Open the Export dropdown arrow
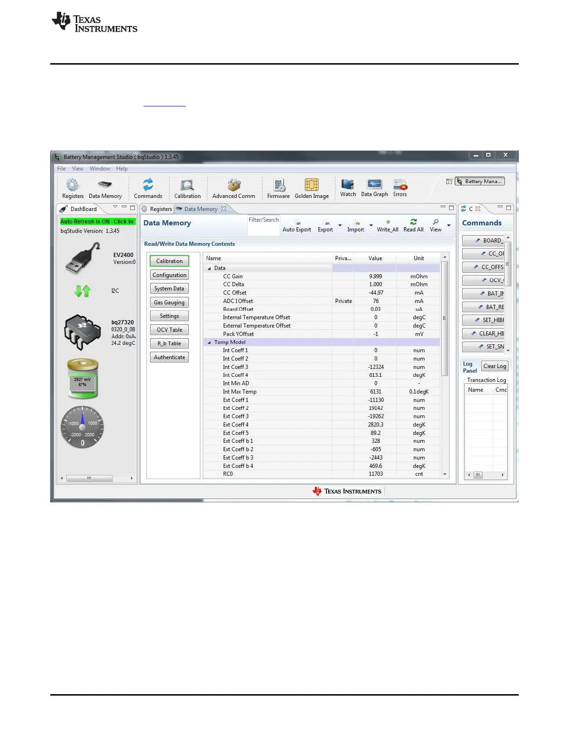This screenshot has width=569, height=736. point(340,225)
